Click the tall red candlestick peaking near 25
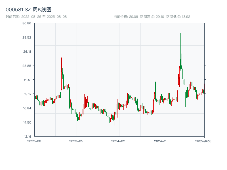This screenshot has height=170, width=227. (x=62, y=74)
